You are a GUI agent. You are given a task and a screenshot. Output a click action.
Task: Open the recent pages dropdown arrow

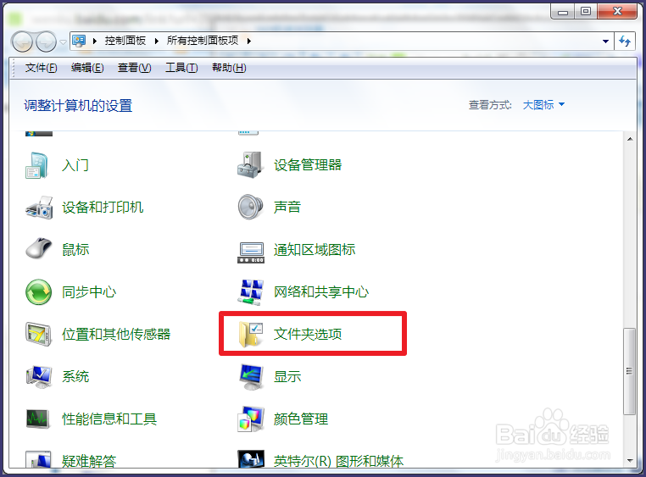[x=63, y=42]
